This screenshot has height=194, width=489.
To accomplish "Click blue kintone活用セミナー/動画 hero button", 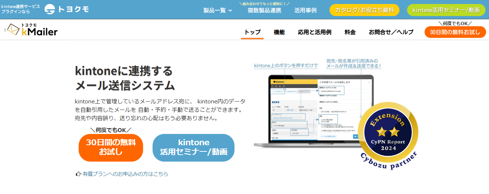I will pyautogui.click(x=193, y=147).
